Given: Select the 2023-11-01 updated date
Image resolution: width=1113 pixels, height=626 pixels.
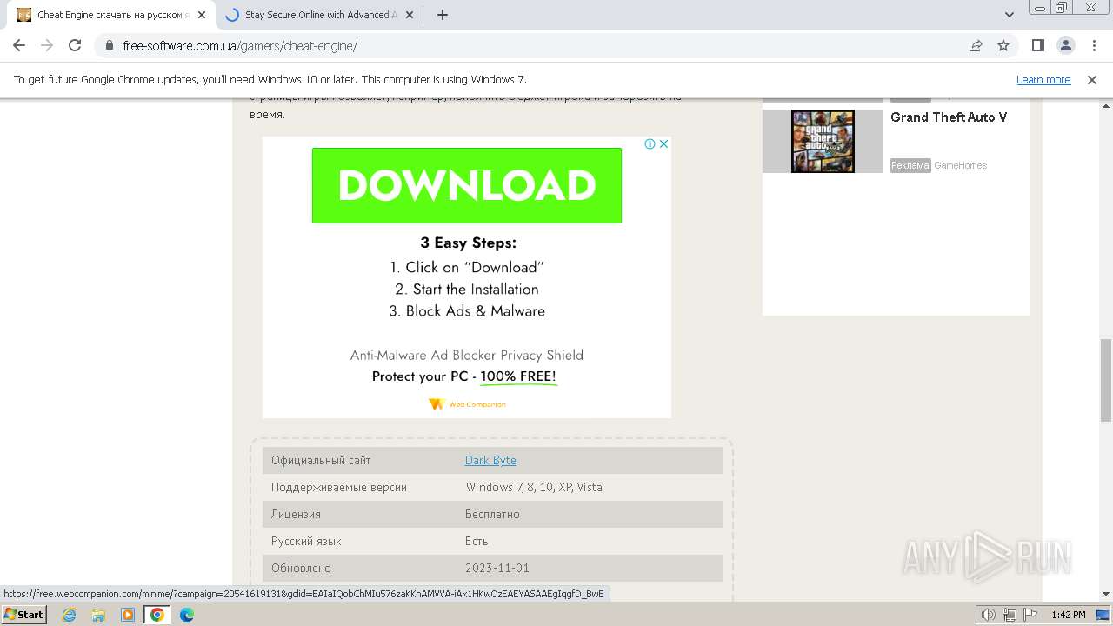Looking at the screenshot, I should pos(497,568).
